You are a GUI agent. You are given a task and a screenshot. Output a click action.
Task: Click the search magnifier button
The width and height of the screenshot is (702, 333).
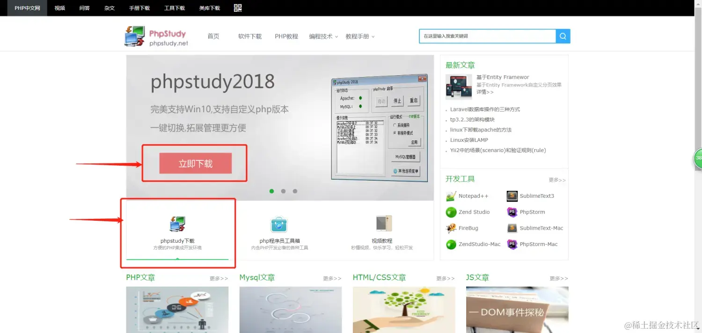coord(563,36)
